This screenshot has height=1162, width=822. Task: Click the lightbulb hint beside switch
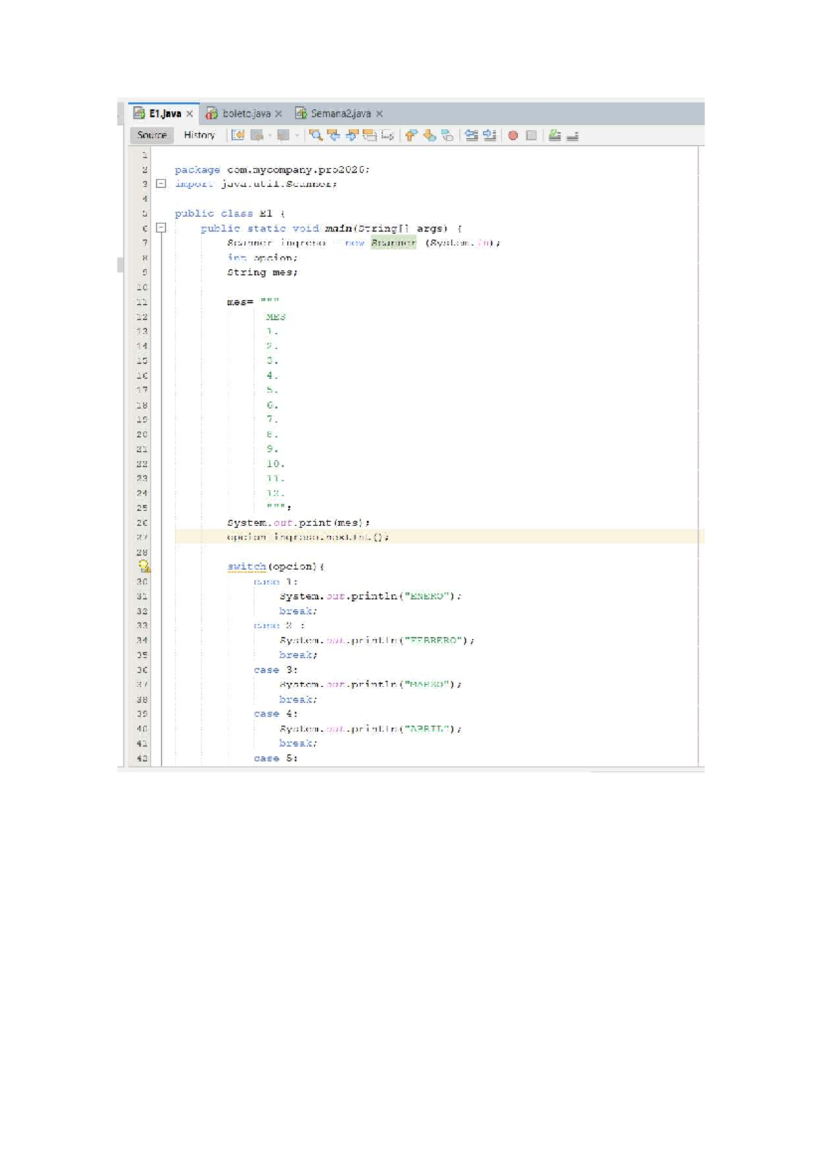144,566
